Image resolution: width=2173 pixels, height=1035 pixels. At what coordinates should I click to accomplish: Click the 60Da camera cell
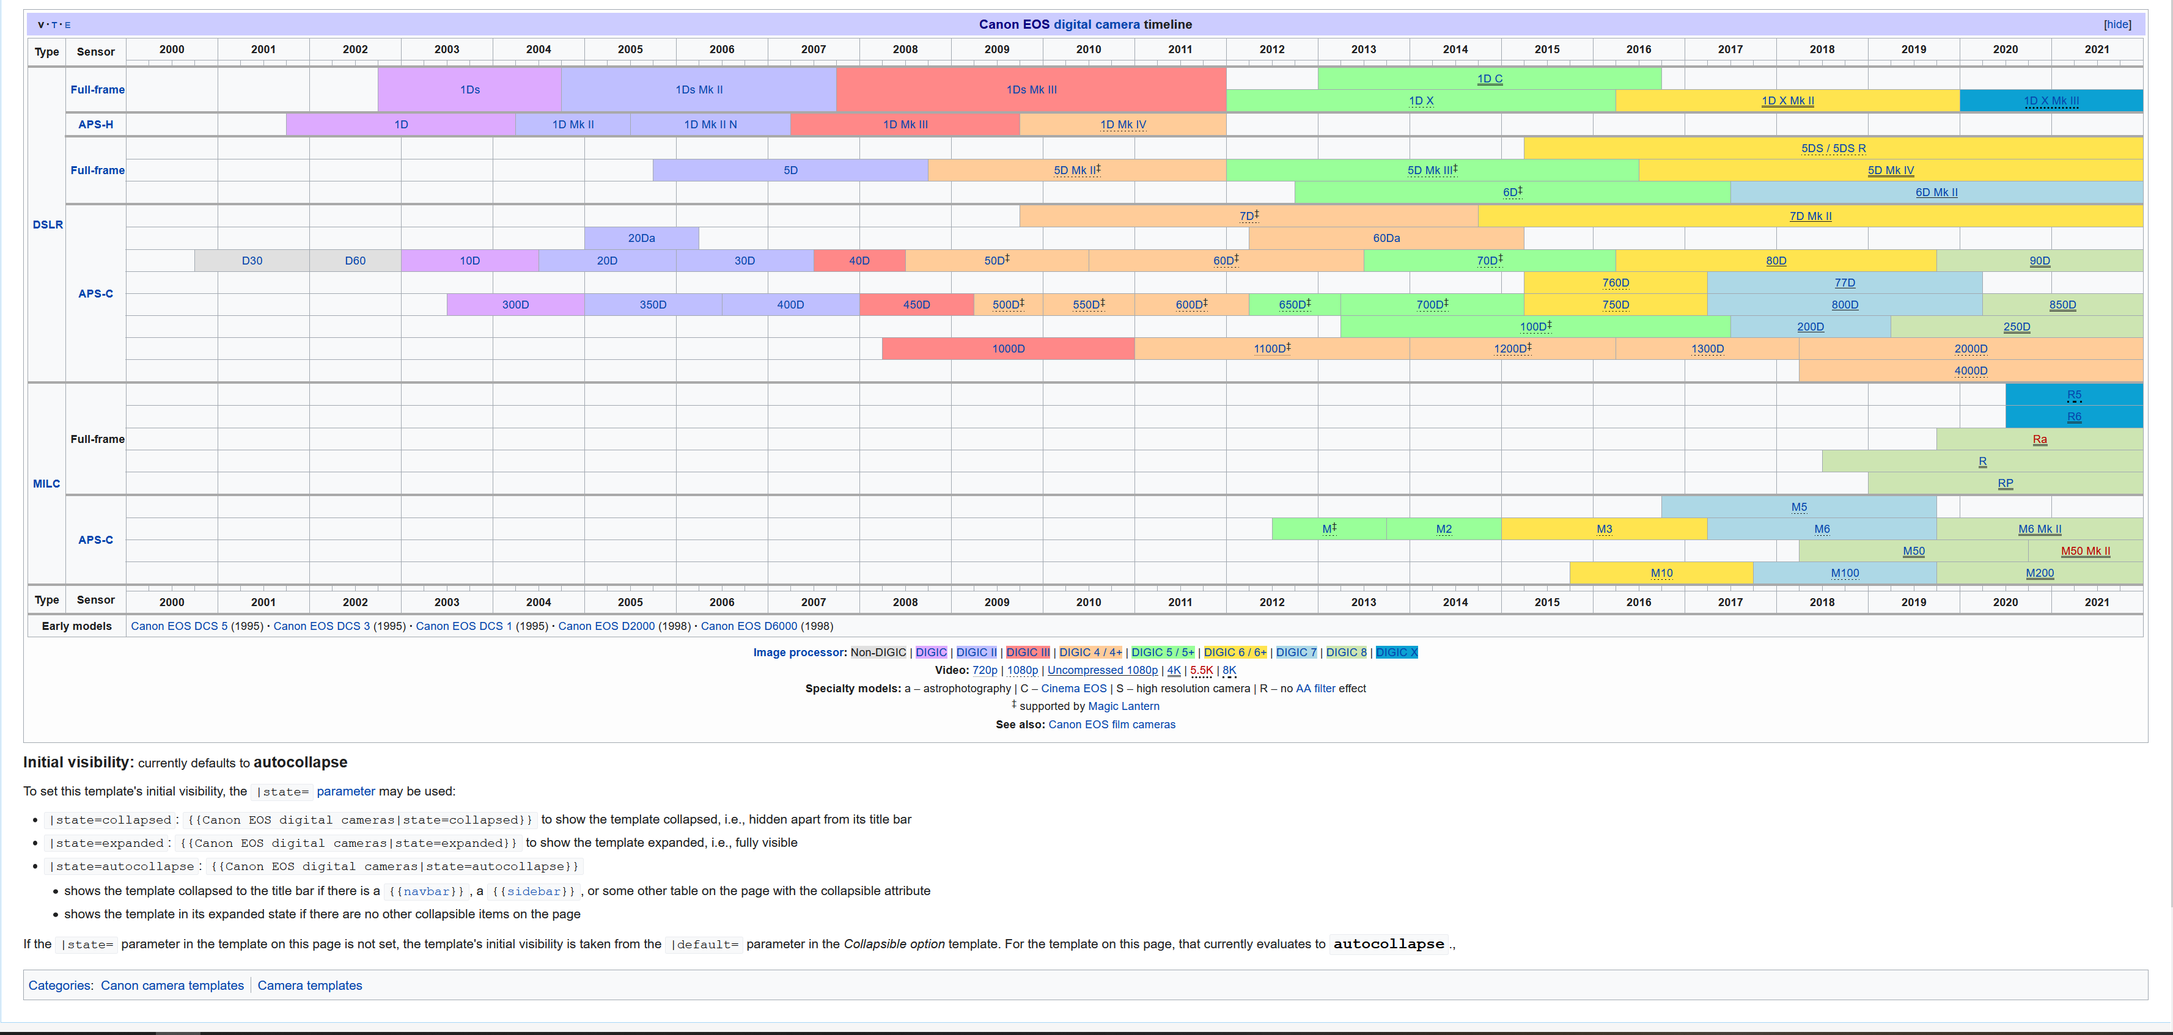click(1386, 238)
